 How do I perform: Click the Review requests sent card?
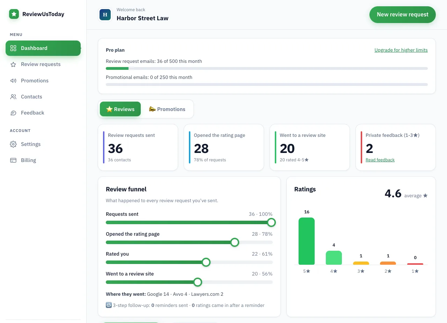point(138,147)
